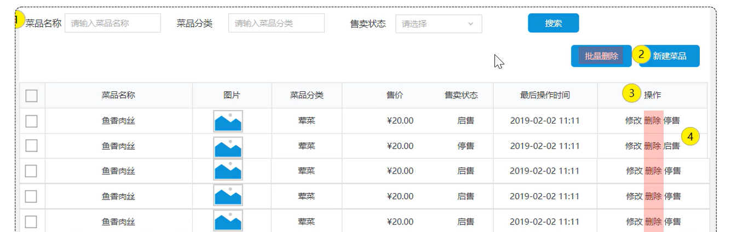Image resolution: width=731 pixels, height=232 pixels.
Task: Check the first row's checkbox
Action: coord(32,121)
